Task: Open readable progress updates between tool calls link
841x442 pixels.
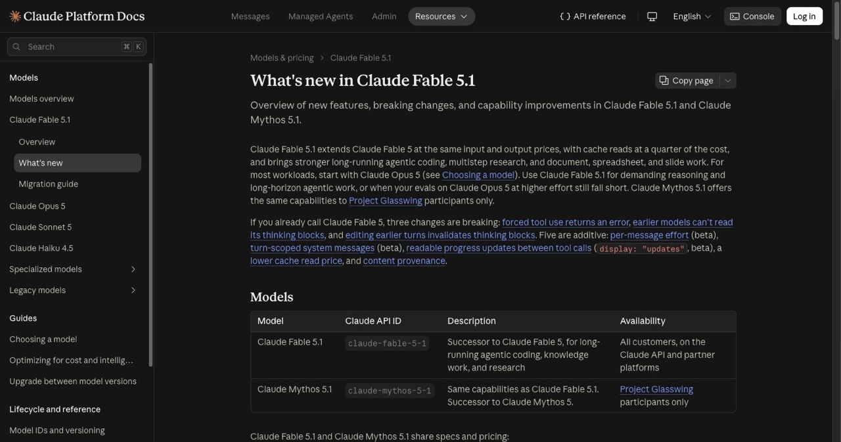Action: coord(499,248)
